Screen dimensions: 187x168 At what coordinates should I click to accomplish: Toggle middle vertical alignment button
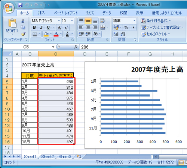(88, 21)
